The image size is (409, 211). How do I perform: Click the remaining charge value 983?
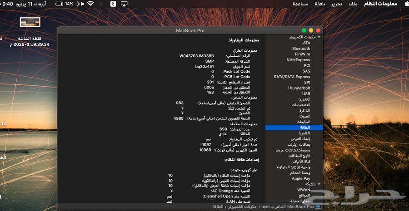point(180,103)
